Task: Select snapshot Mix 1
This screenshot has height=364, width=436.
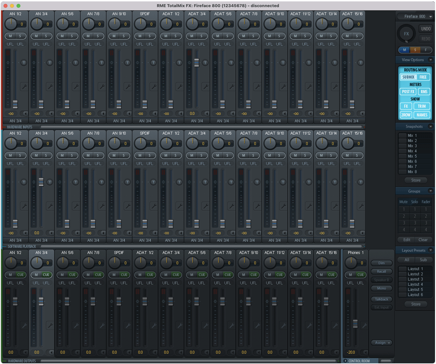Action: (415, 136)
